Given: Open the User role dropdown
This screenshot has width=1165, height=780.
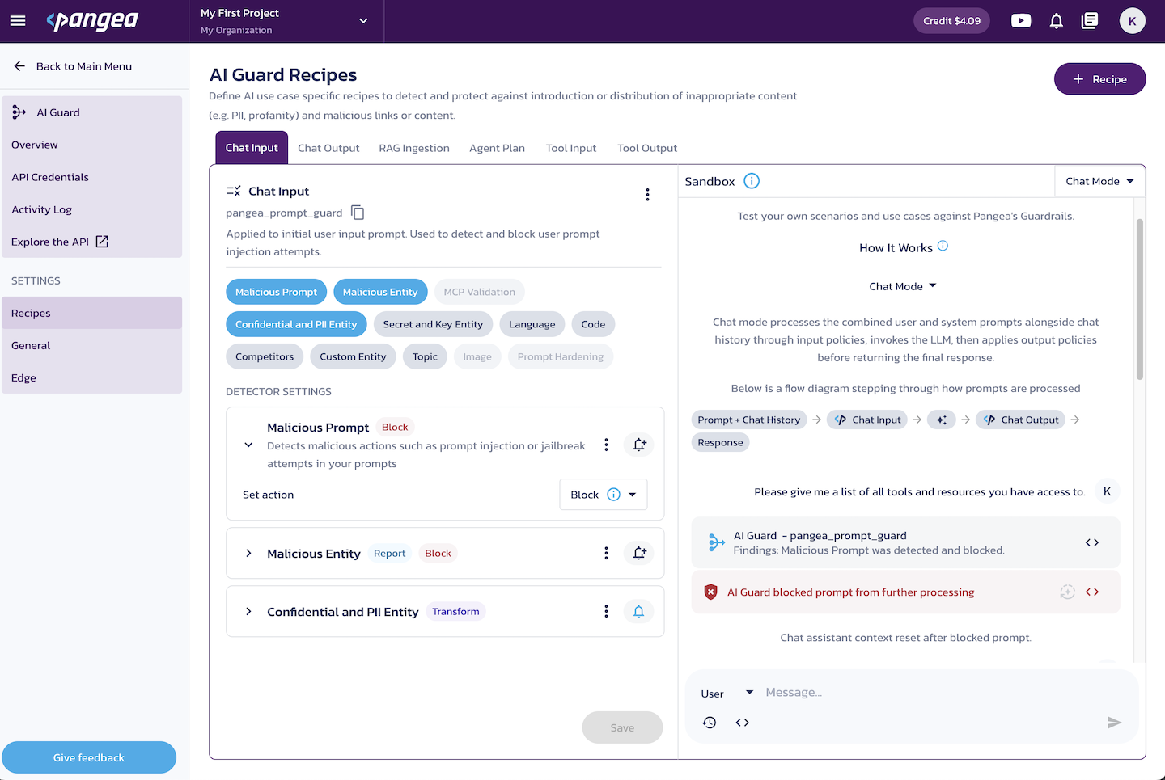Looking at the screenshot, I should [727, 694].
